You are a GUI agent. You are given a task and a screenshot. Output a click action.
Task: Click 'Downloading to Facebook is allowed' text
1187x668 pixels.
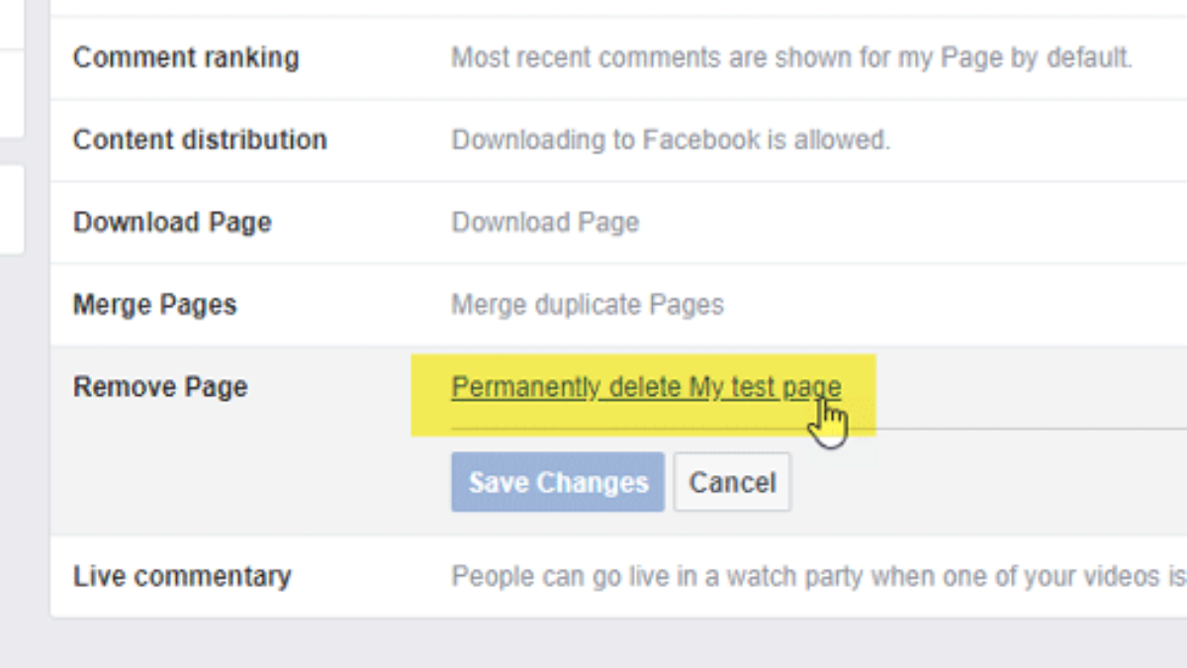671,140
